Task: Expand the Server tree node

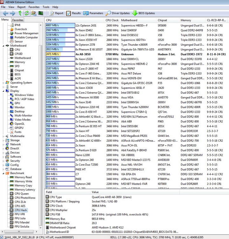Action: pos(3,87)
